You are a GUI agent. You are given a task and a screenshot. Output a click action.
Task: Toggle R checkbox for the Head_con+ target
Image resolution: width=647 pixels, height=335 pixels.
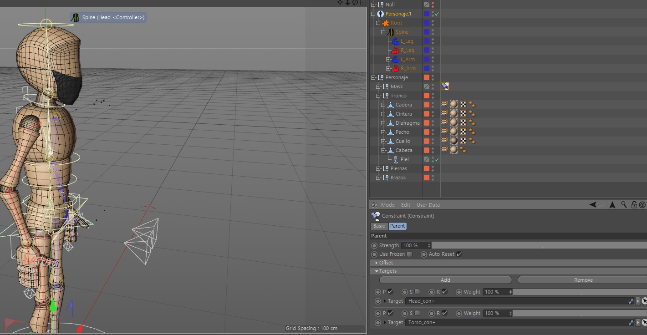tap(444, 292)
